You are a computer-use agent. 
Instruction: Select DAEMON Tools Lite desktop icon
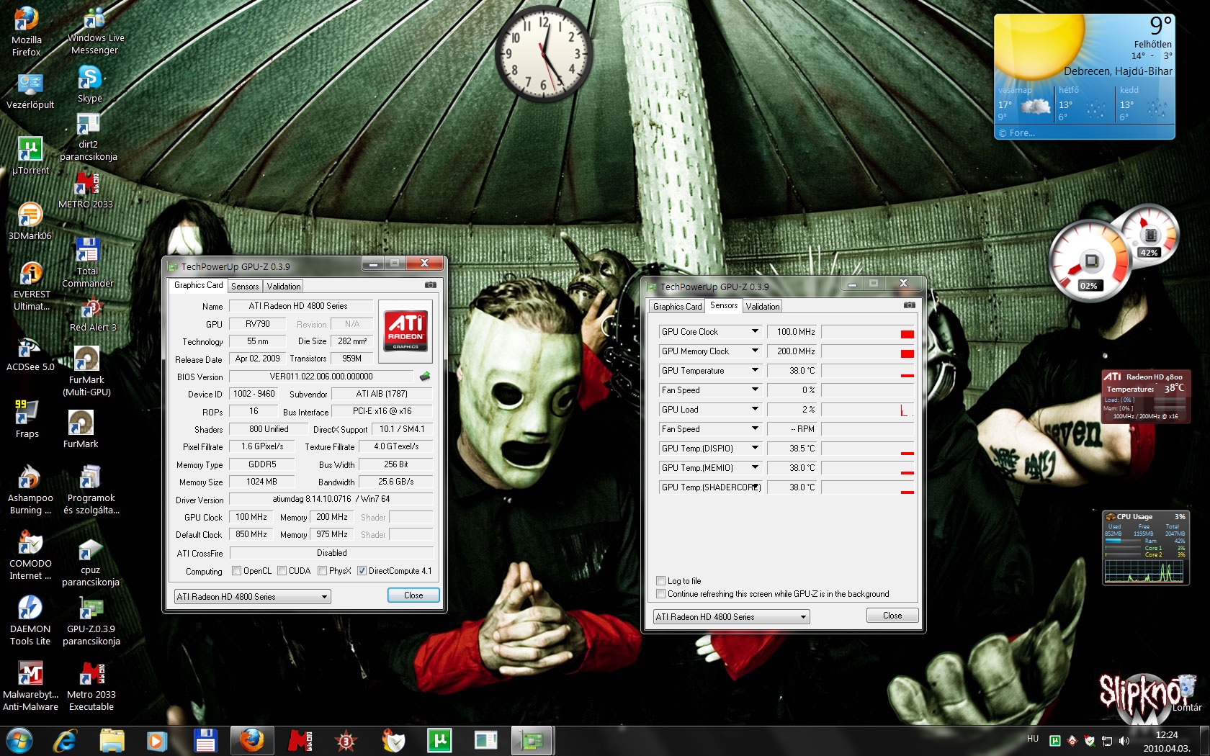[30, 621]
